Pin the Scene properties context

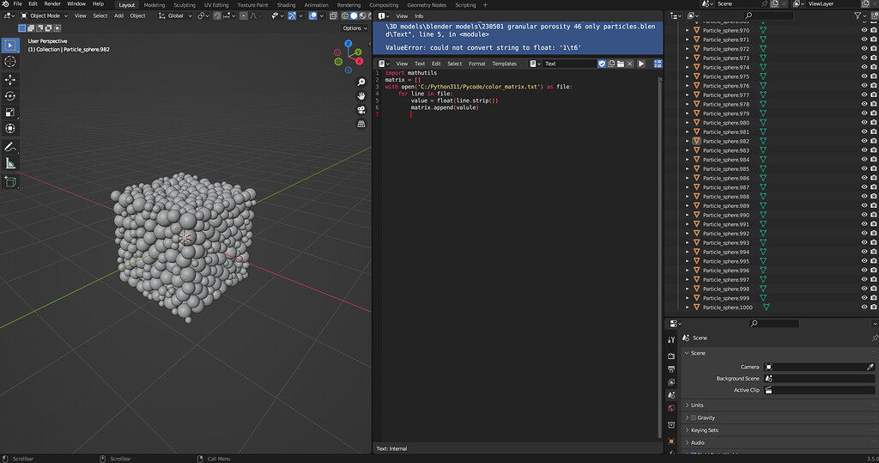click(875, 338)
